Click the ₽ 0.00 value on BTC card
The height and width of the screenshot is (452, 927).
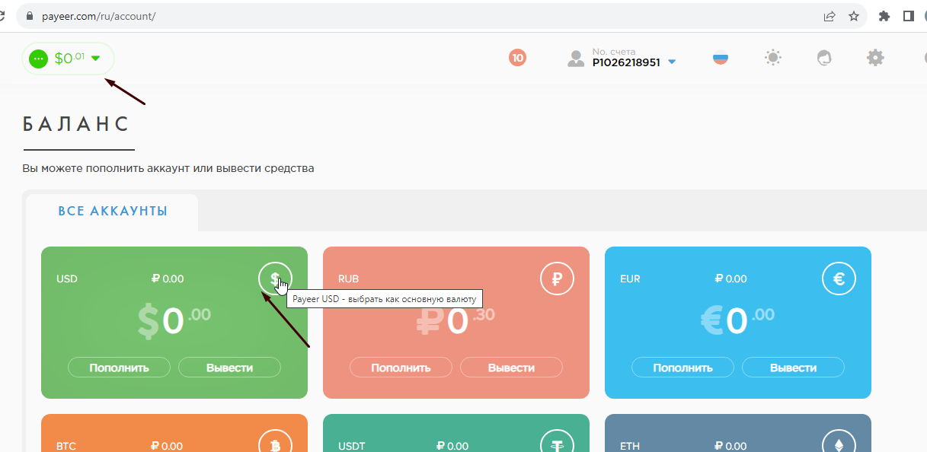coord(168,446)
